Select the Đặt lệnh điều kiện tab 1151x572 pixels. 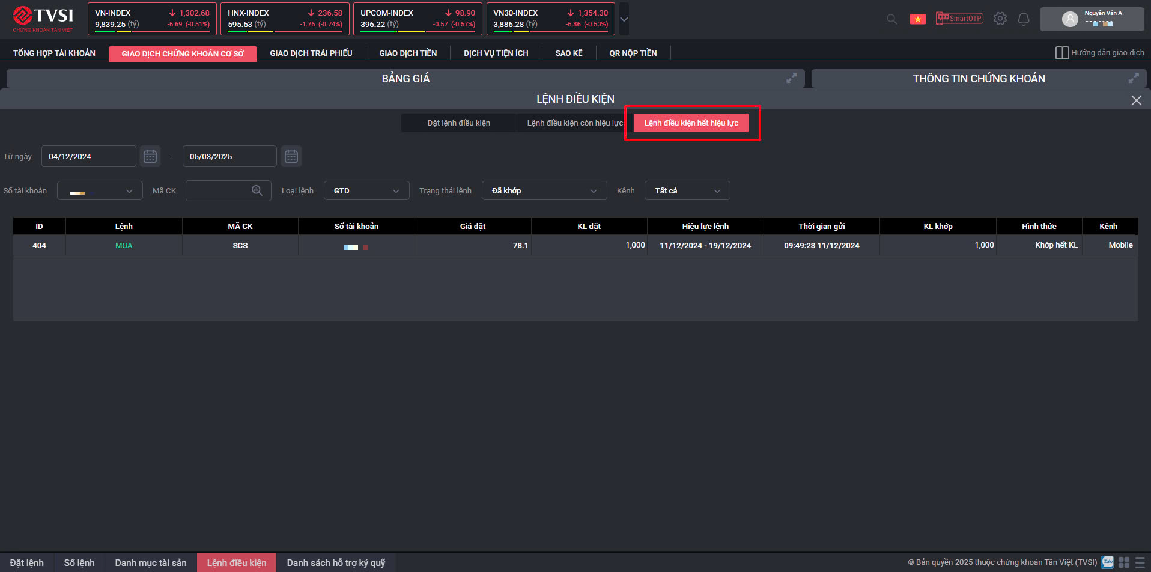[458, 123]
